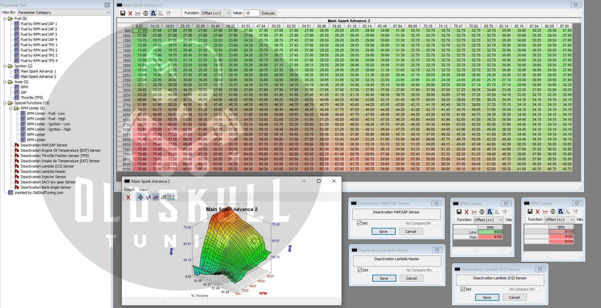601x308 pixels.
Task: Click the Value input field in the main toolbar
Action: click(x=252, y=13)
